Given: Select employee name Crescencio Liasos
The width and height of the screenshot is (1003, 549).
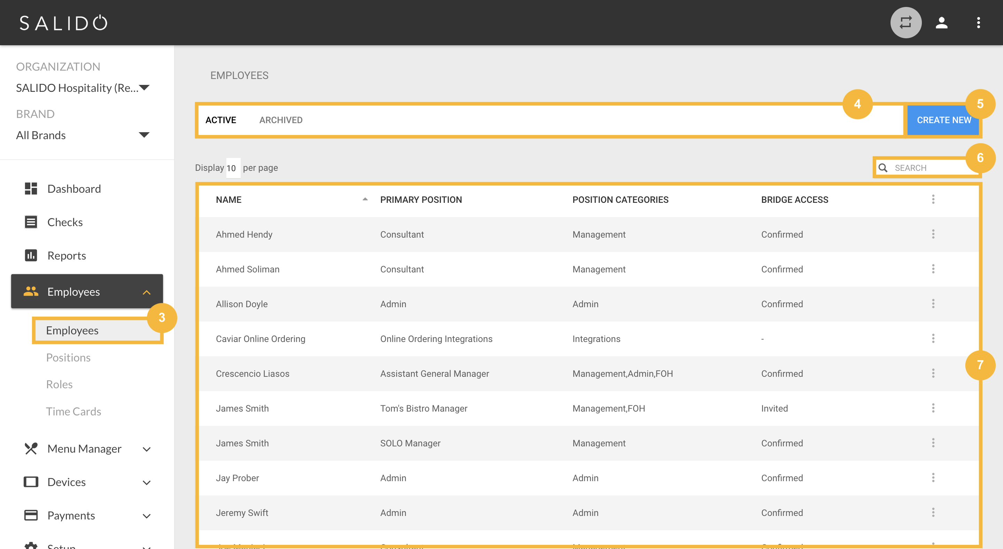Looking at the screenshot, I should (x=252, y=374).
